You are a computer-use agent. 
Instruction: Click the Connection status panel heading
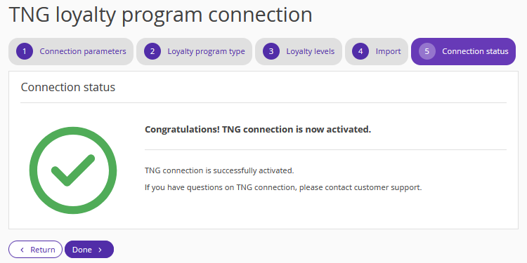68,87
